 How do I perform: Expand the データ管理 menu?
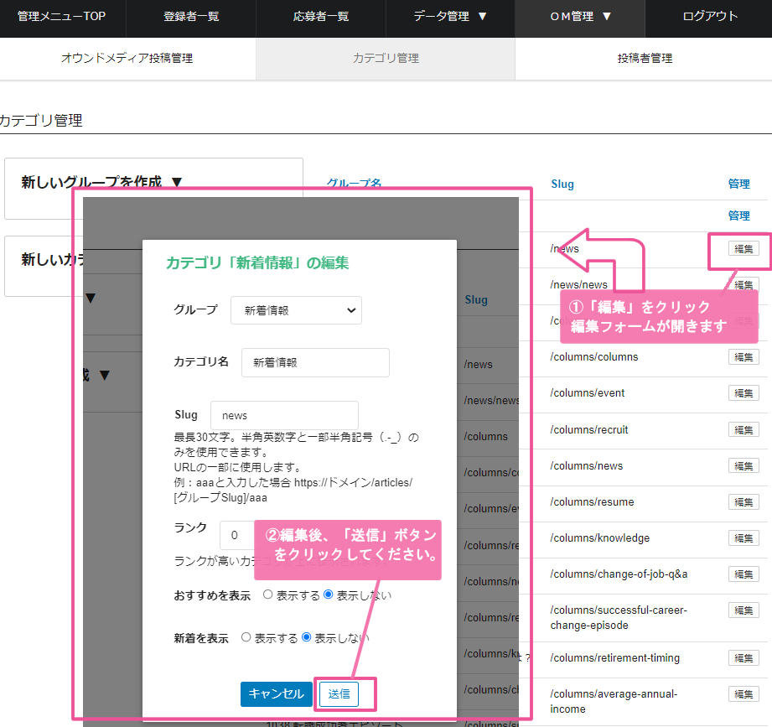pyautogui.click(x=450, y=17)
